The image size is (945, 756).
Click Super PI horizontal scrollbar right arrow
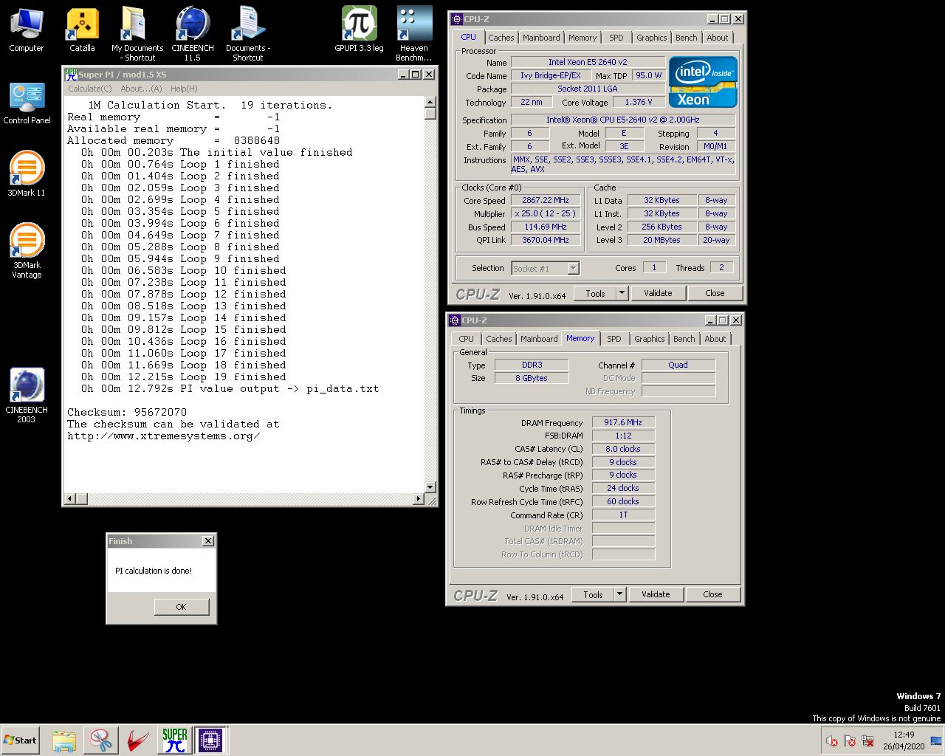coord(419,499)
